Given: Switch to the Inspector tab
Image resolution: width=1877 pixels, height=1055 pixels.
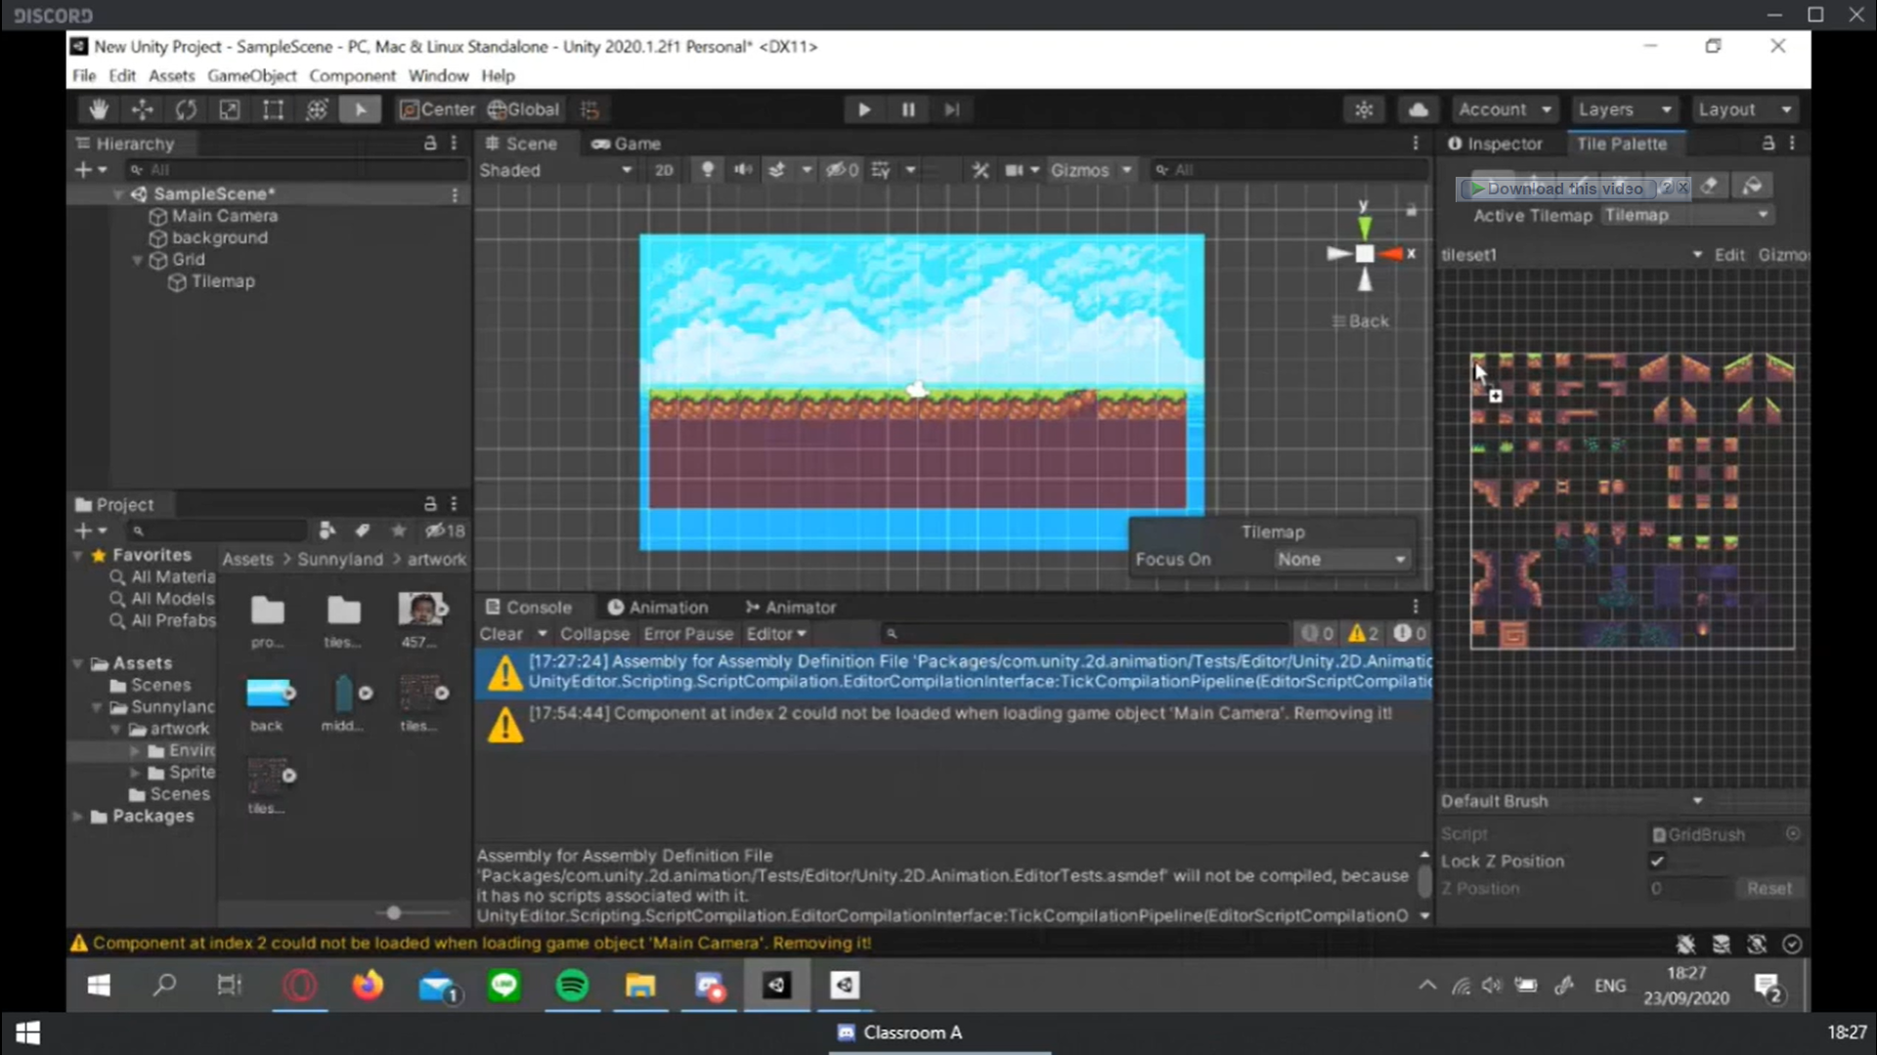Looking at the screenshot, I should point(1505,144).
